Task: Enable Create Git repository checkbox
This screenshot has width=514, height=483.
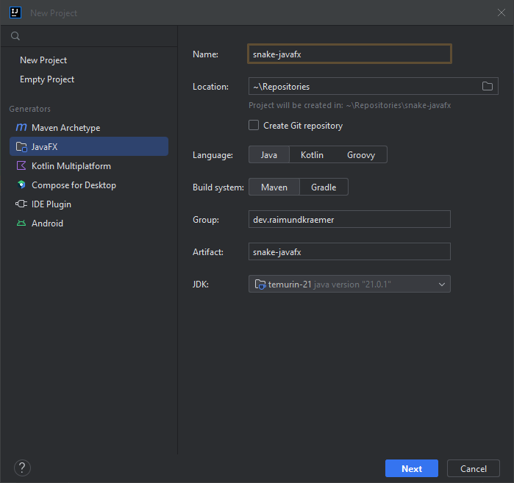Action: 254,126
